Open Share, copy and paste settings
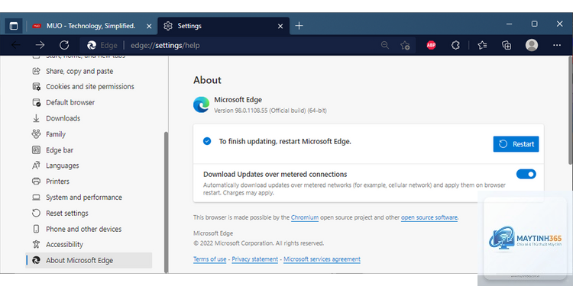The height and width of the screenshot is (286, 573). coord(79,72)
